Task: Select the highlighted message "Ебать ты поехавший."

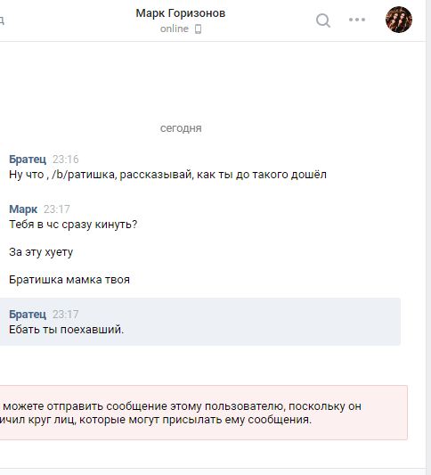Action: pos(200,322)
